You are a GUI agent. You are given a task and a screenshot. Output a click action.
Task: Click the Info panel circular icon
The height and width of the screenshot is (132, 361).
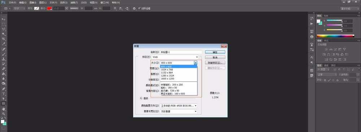(x=312, y=36)
